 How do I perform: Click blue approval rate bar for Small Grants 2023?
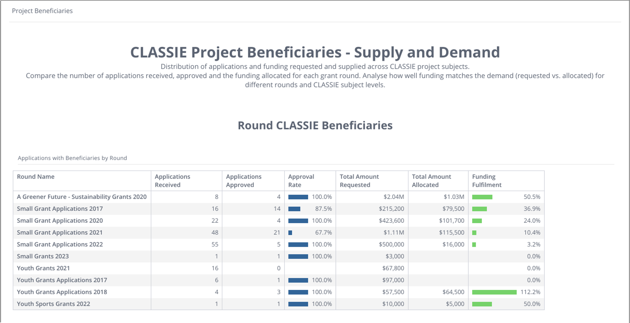tap(298, 256)
